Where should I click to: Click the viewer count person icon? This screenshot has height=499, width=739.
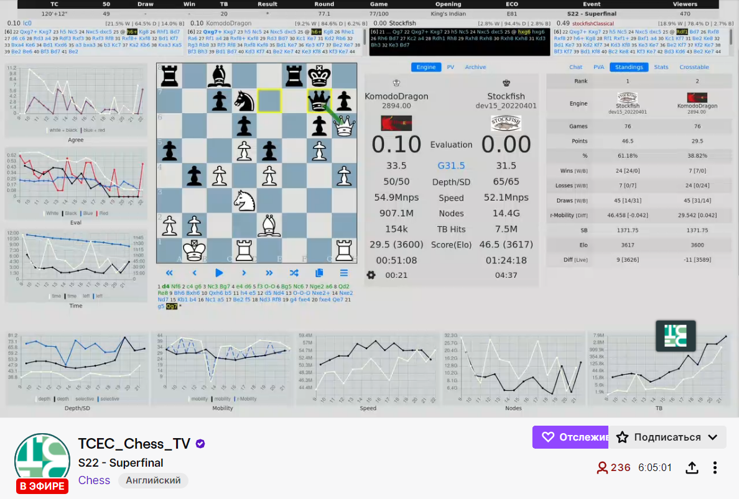(x=602, y=467)
